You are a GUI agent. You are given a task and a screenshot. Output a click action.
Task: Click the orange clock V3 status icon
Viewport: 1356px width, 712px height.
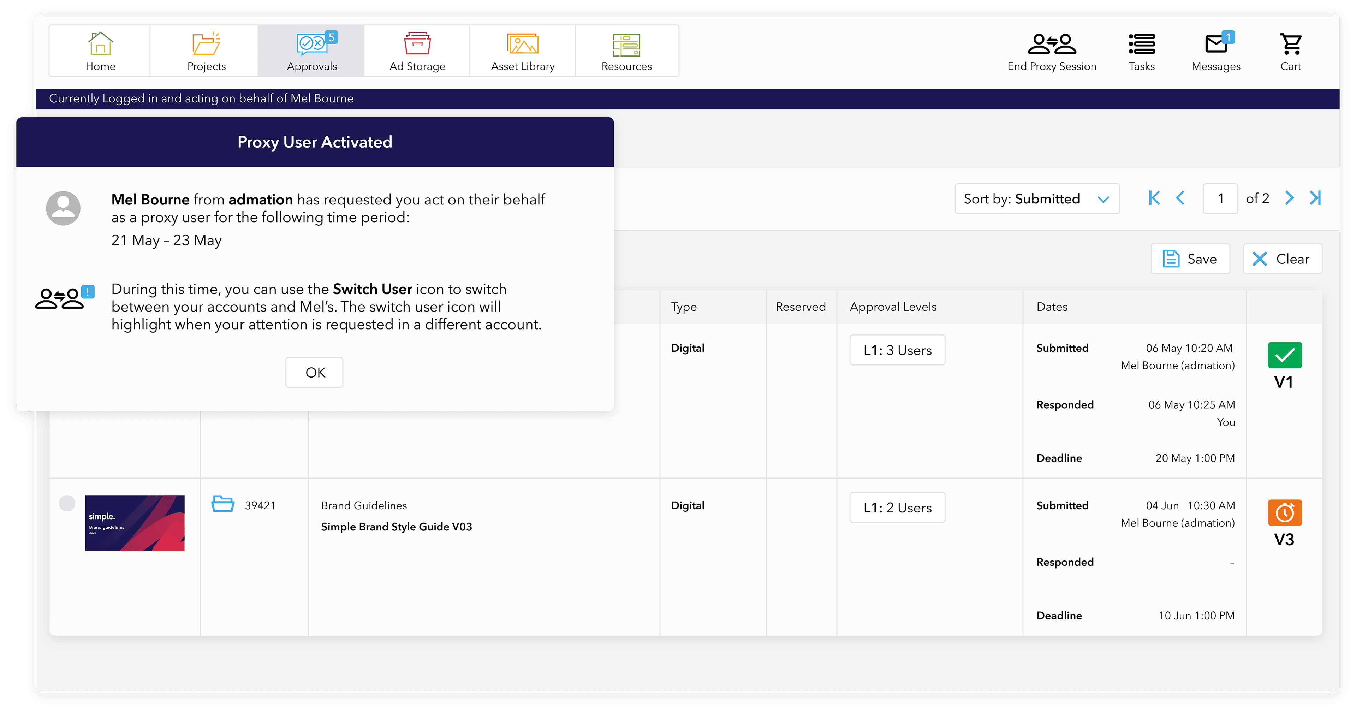tap(1284, 512)
